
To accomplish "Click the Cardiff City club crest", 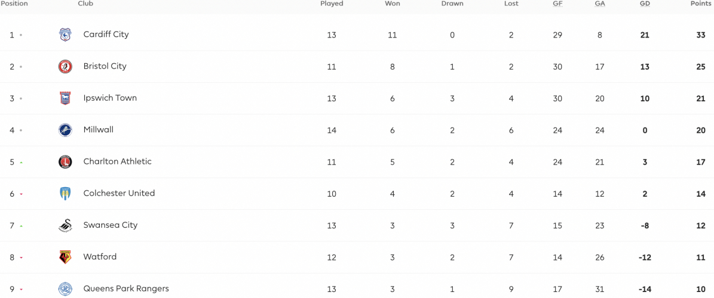I will [65, 35].
